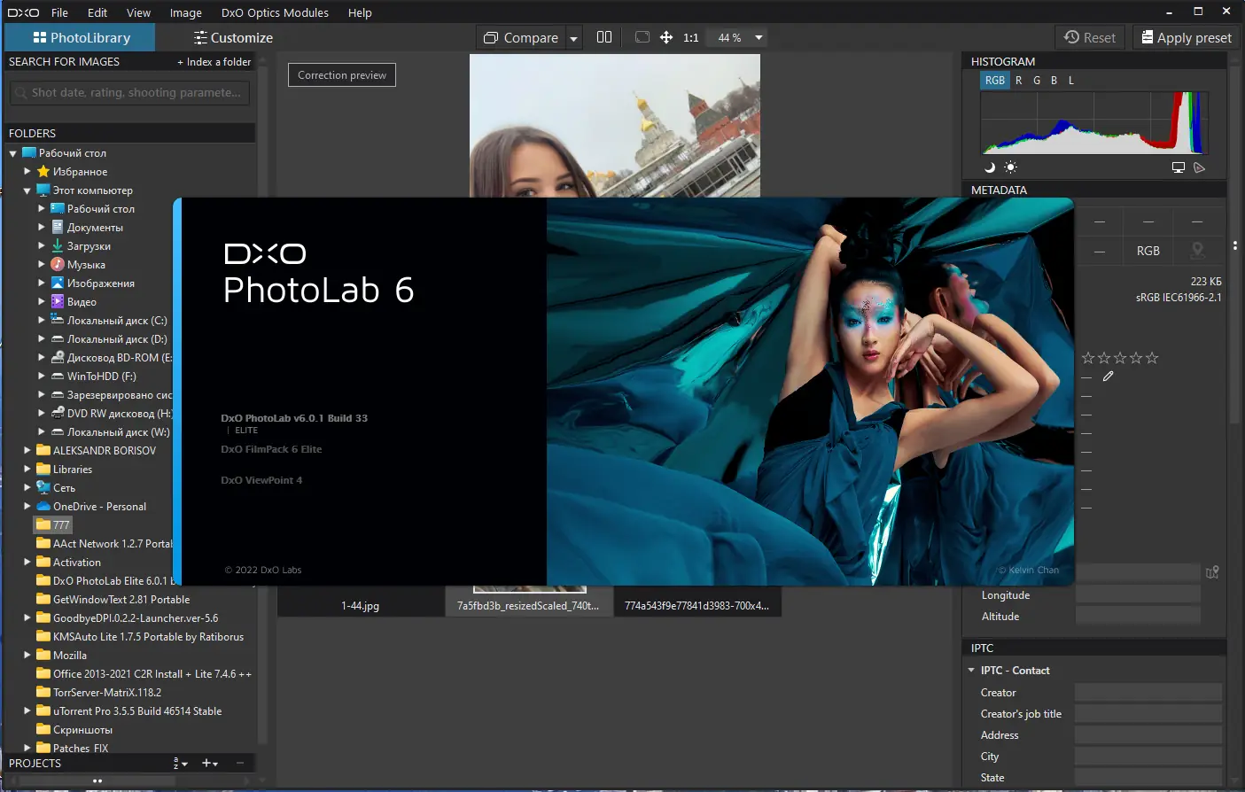This screenshot has width=1245, height=792.
Task: Show only red channel in histogram
Action: tap(1019, 81)
